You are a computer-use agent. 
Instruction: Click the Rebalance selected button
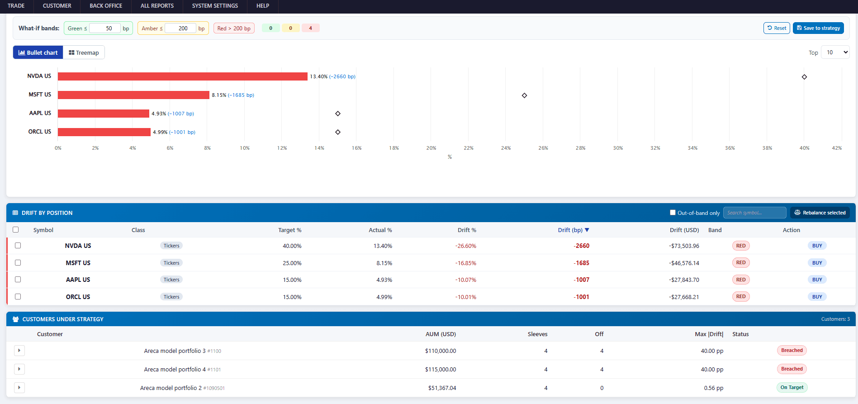click(x=820, y=213)
